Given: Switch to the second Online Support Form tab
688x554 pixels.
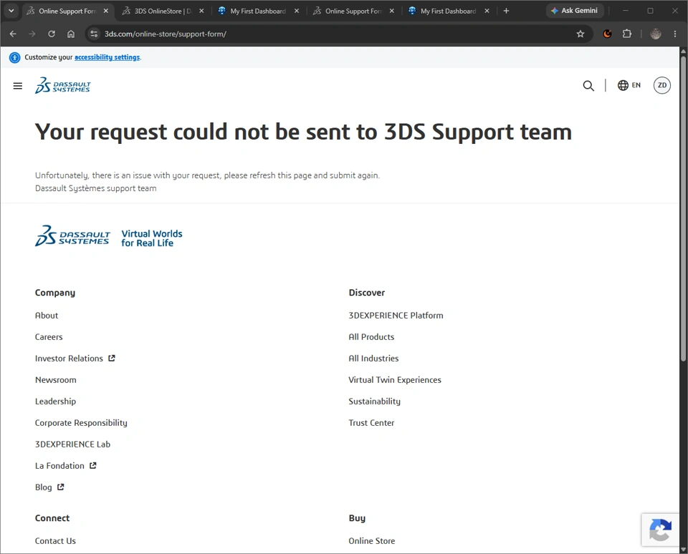Looking at the screenshot, I should pyautogui.click(x=353, y=11).
